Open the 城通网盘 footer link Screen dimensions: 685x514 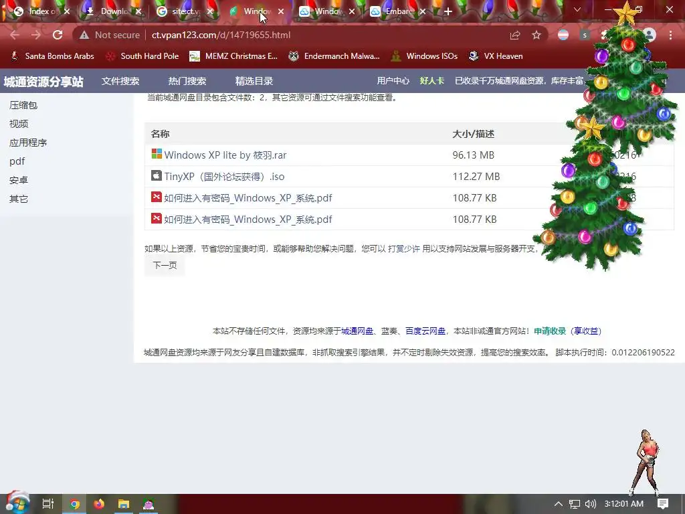coord(357,331)
